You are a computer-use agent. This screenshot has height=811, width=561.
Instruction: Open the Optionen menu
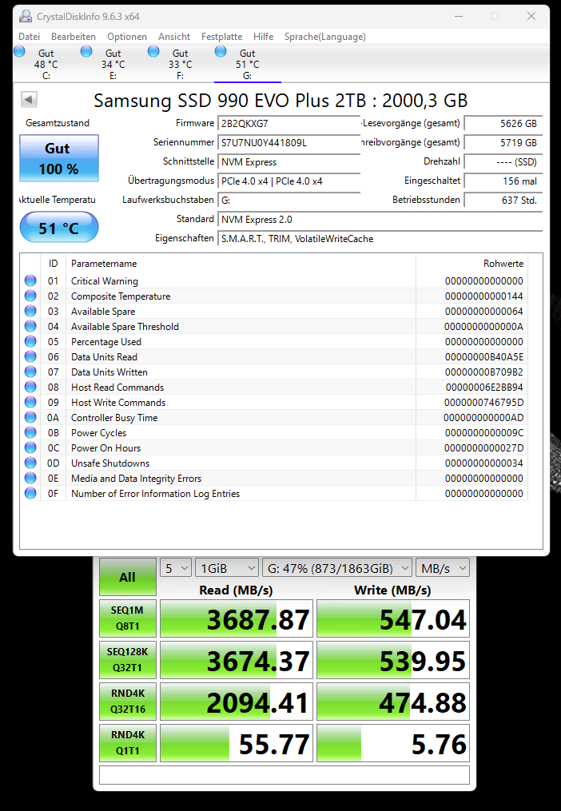pos(127,37)
